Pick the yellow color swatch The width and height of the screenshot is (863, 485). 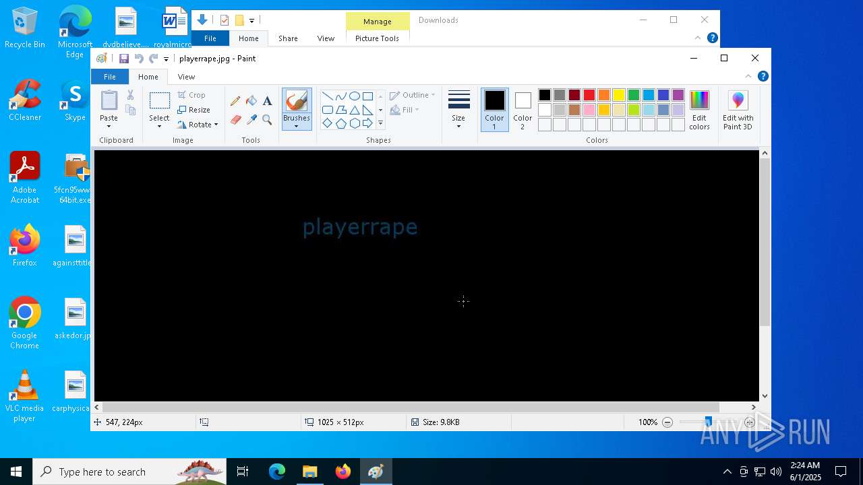click(619, 95)
